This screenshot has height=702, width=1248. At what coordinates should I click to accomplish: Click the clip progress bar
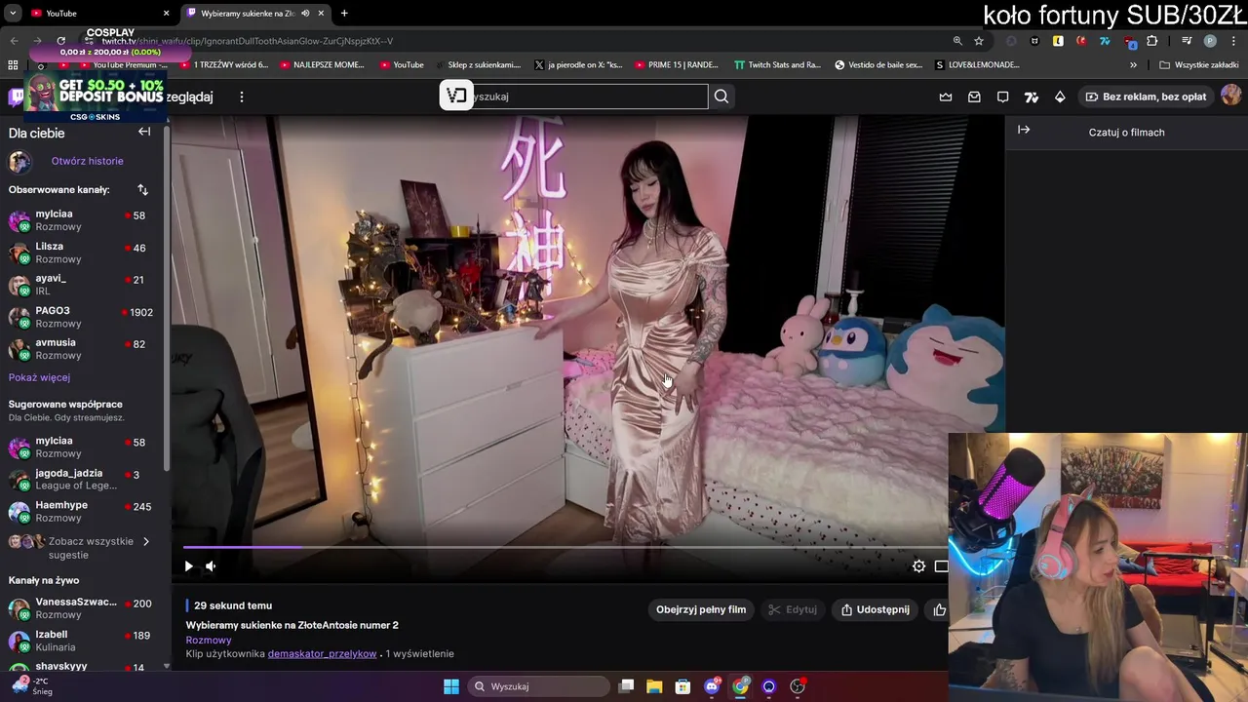pos(565,548)
